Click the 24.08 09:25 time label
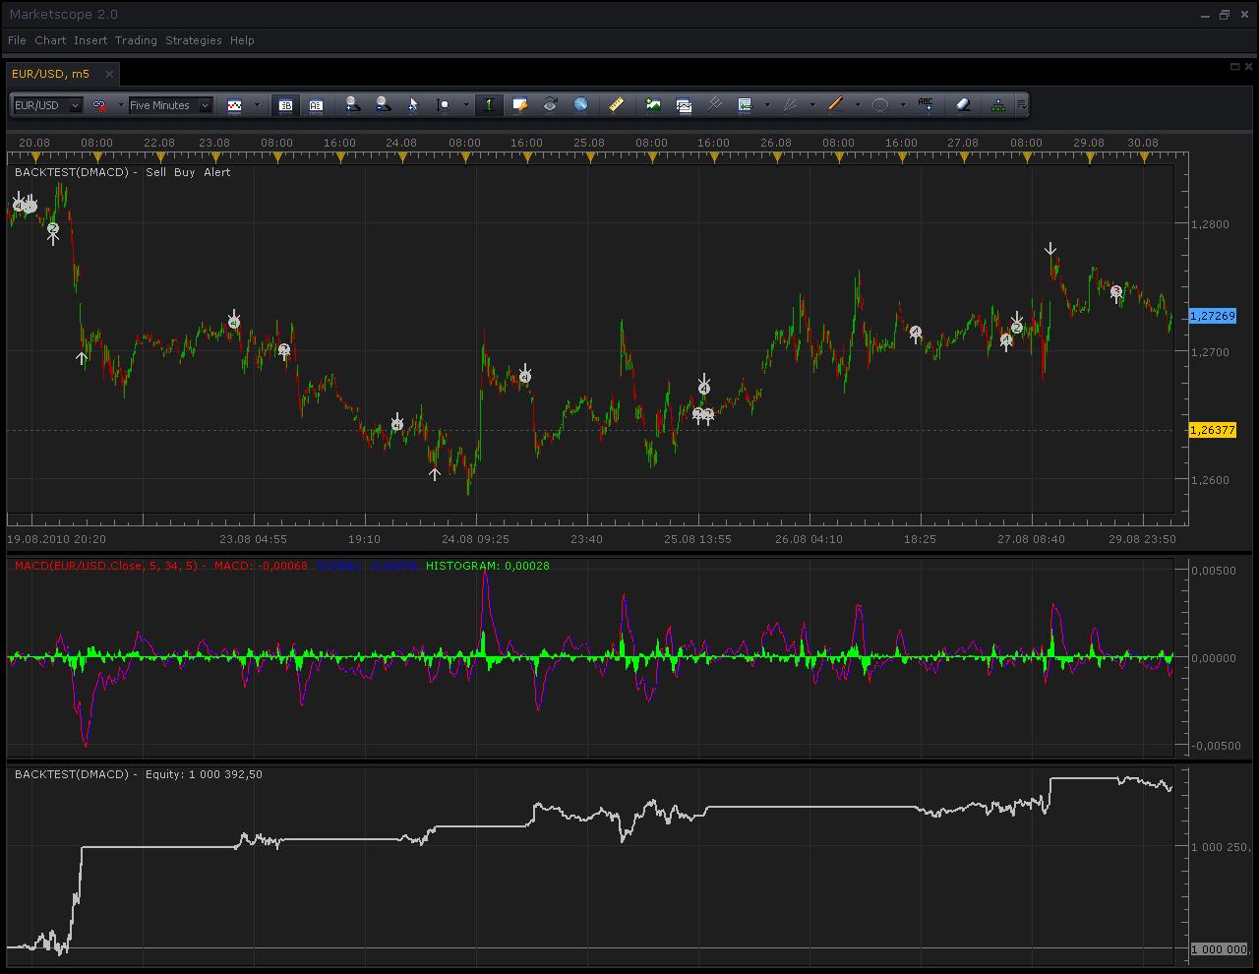The height and width of the screenshot is (974, 1259). [x=476, y=539]
